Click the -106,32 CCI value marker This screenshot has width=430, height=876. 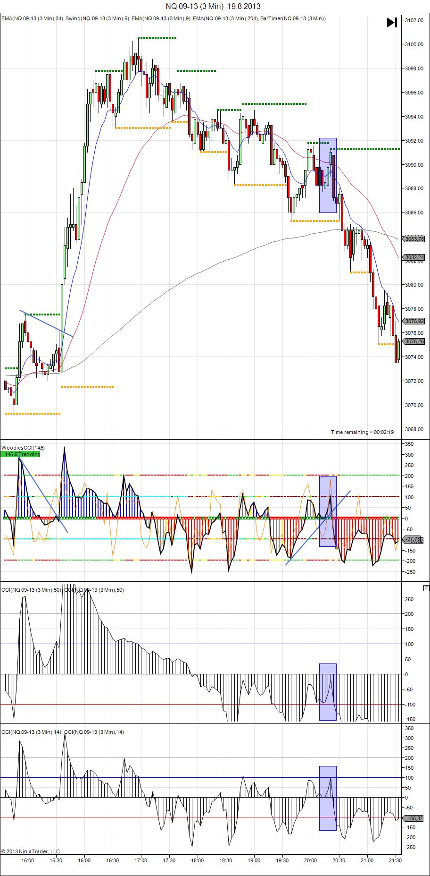(414, 818)
